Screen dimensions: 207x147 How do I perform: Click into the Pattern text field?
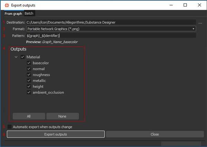[x=111, y=35]
